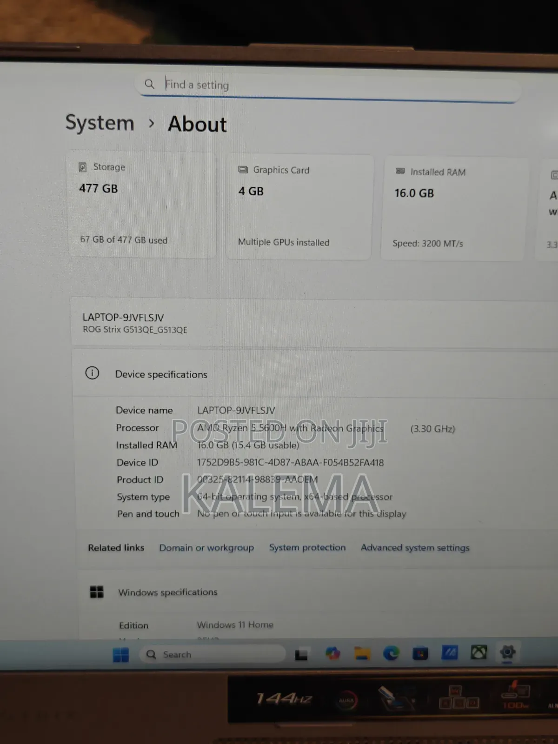Image resolution: width=558 pixels, height=744 pixels.
Task: Click the Device ID value 1752D9B5-981C...
Action: 291,463
